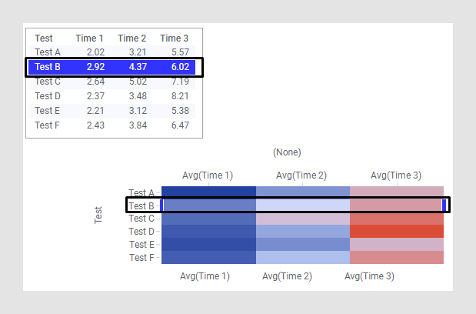Open the (None) selector above the heat map
476x314 pixels.
click(x=287, y=152)
